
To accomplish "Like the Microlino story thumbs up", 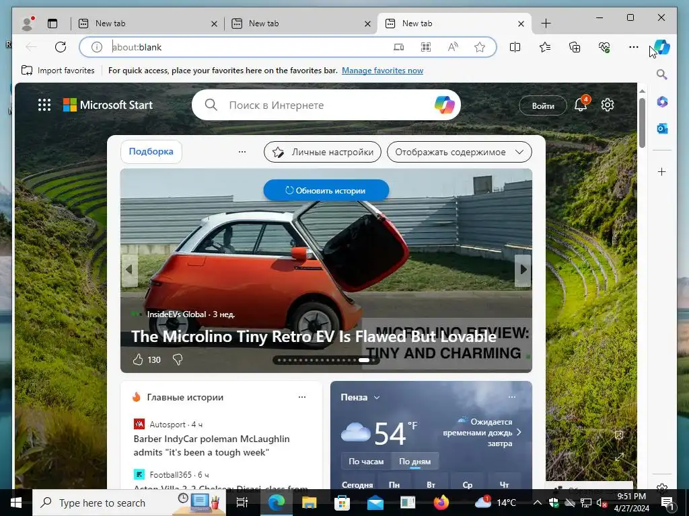I will [x=138, y=360].
